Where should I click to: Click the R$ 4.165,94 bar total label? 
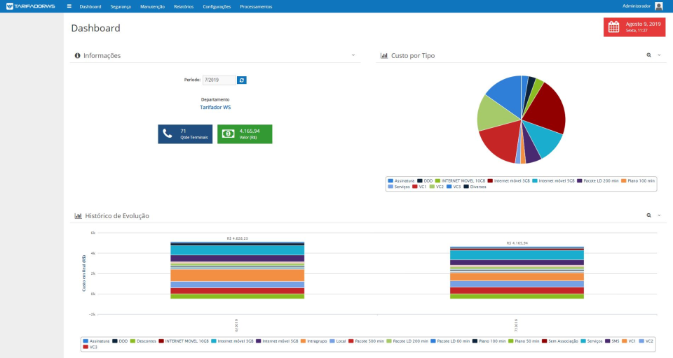517,243
